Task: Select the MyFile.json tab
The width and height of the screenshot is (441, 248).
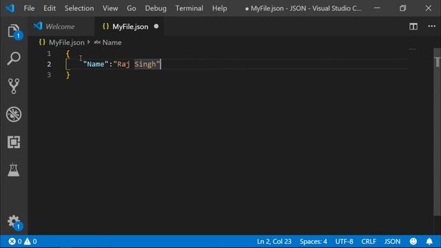Action: coord(129,26)
